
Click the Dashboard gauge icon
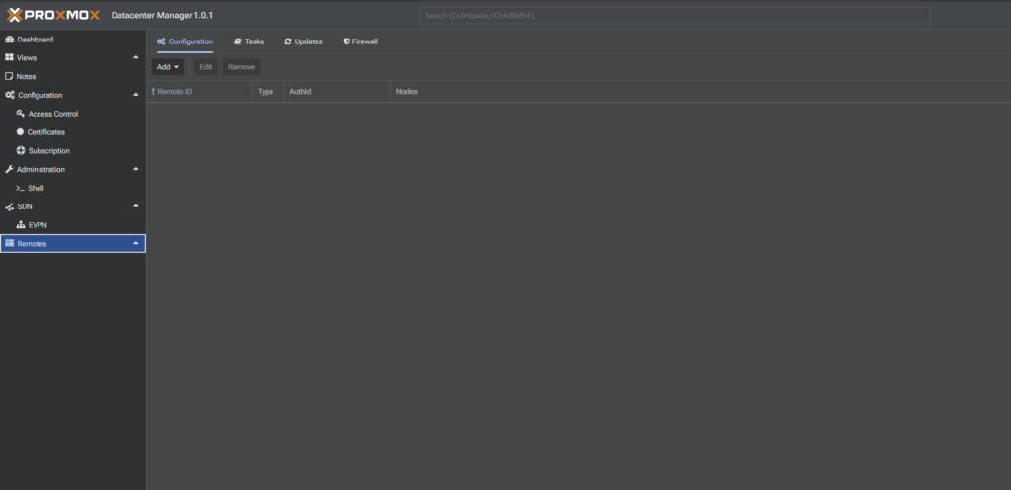click(10, 40)
